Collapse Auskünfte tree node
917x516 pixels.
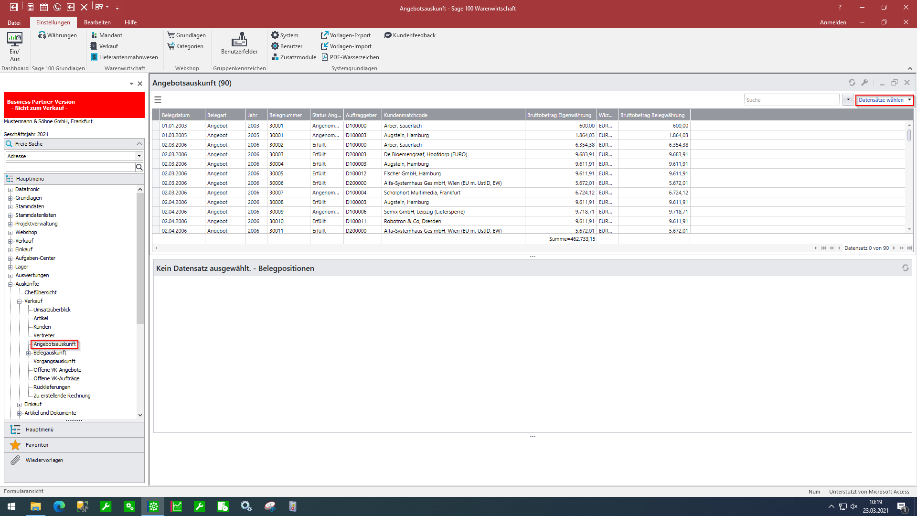(x=10, y=284)
